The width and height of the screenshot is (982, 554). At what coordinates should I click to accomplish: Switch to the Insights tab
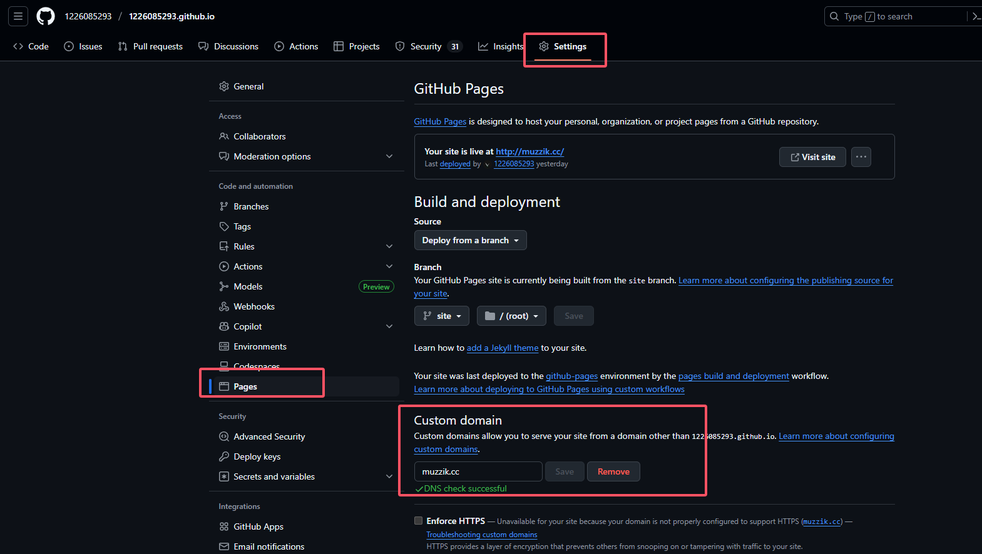tap(501, 46)
